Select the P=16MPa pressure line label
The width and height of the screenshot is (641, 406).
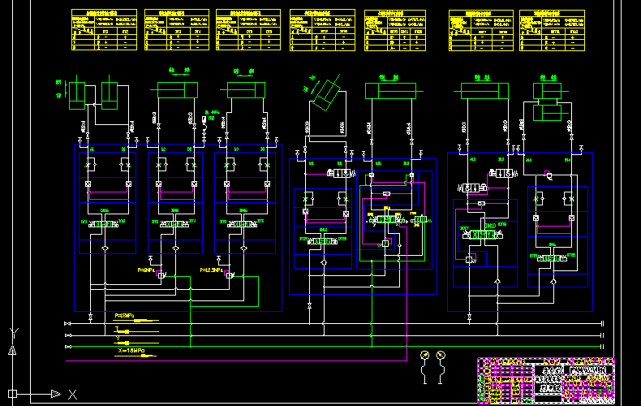(x=125, y=315)
